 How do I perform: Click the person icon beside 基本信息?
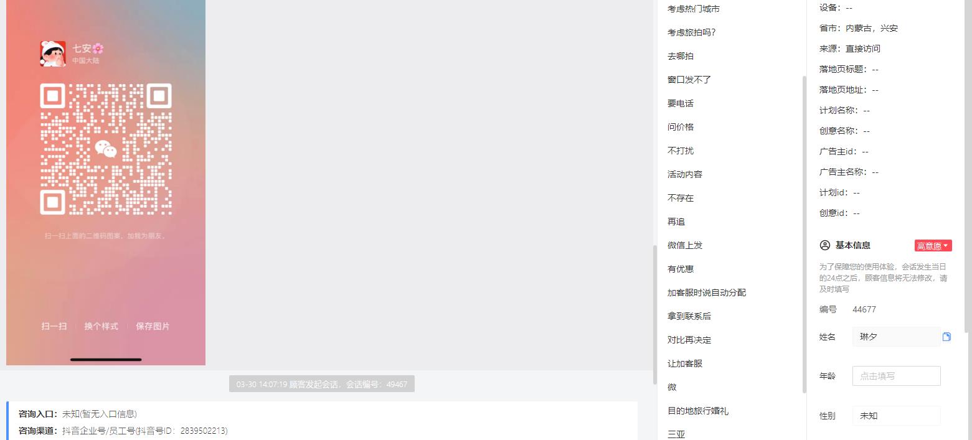pos(825,245)
